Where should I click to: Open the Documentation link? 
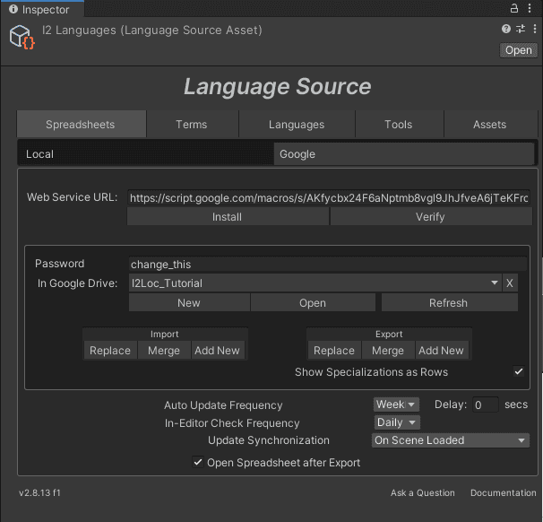pyautogui.click(x=504, y=492)
